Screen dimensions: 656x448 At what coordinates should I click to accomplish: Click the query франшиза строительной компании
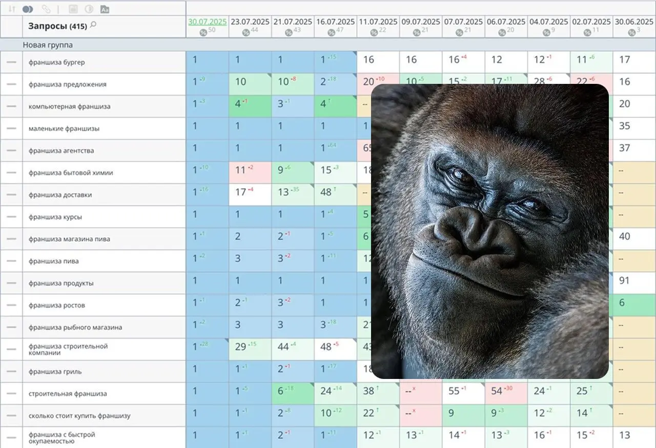[68, 349]
